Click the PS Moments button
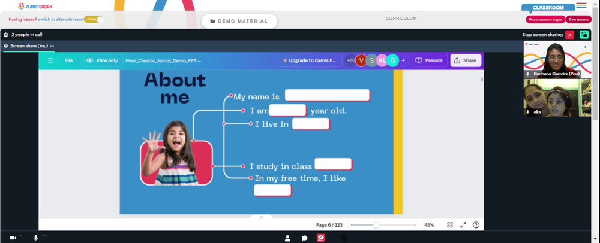The image size is (600, 243). [578, 20]
